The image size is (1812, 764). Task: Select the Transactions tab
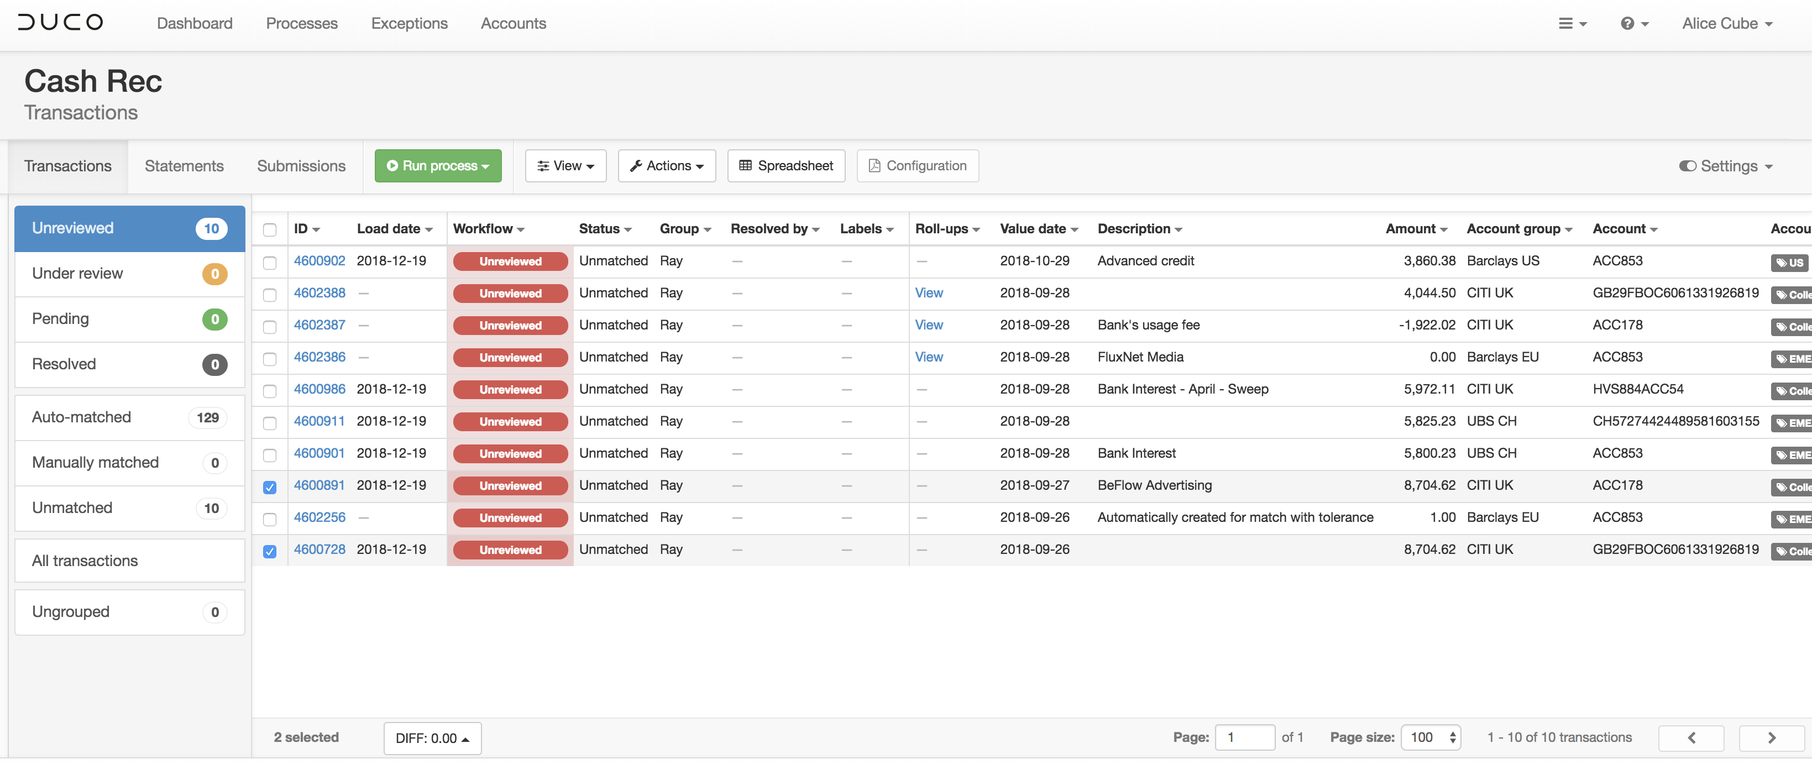click(68, 166)
